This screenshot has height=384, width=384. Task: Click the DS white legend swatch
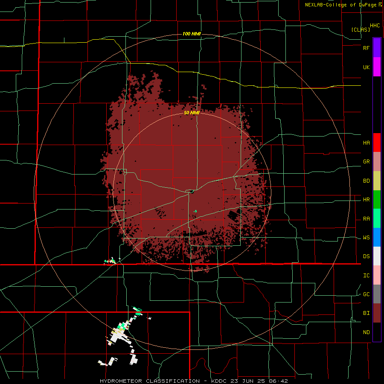pos(377,256)
